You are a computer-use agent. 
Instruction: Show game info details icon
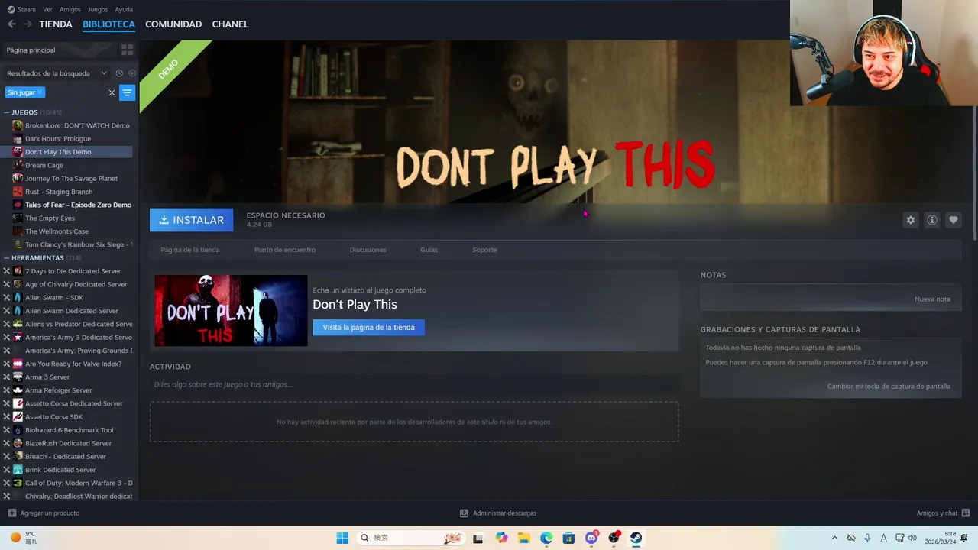(932, 220)
